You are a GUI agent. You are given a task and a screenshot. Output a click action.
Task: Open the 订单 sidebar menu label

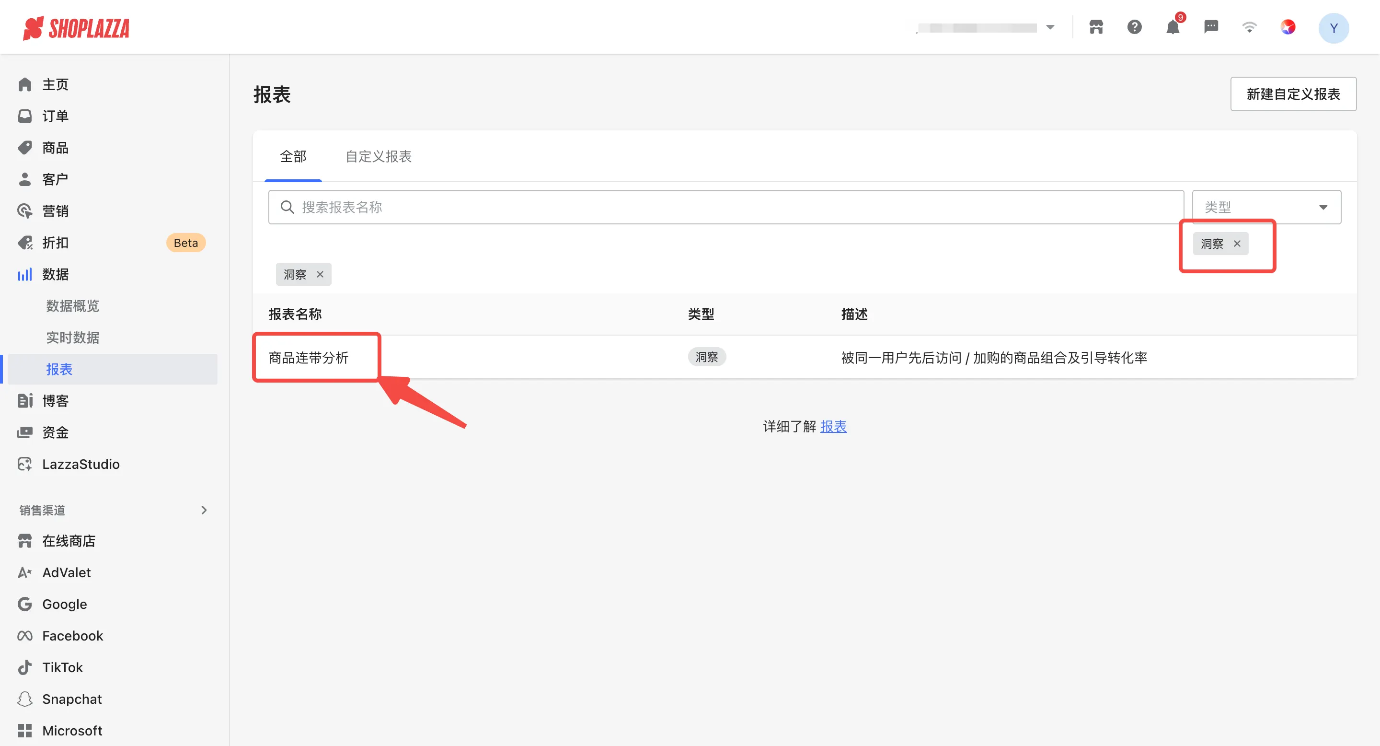56,117
